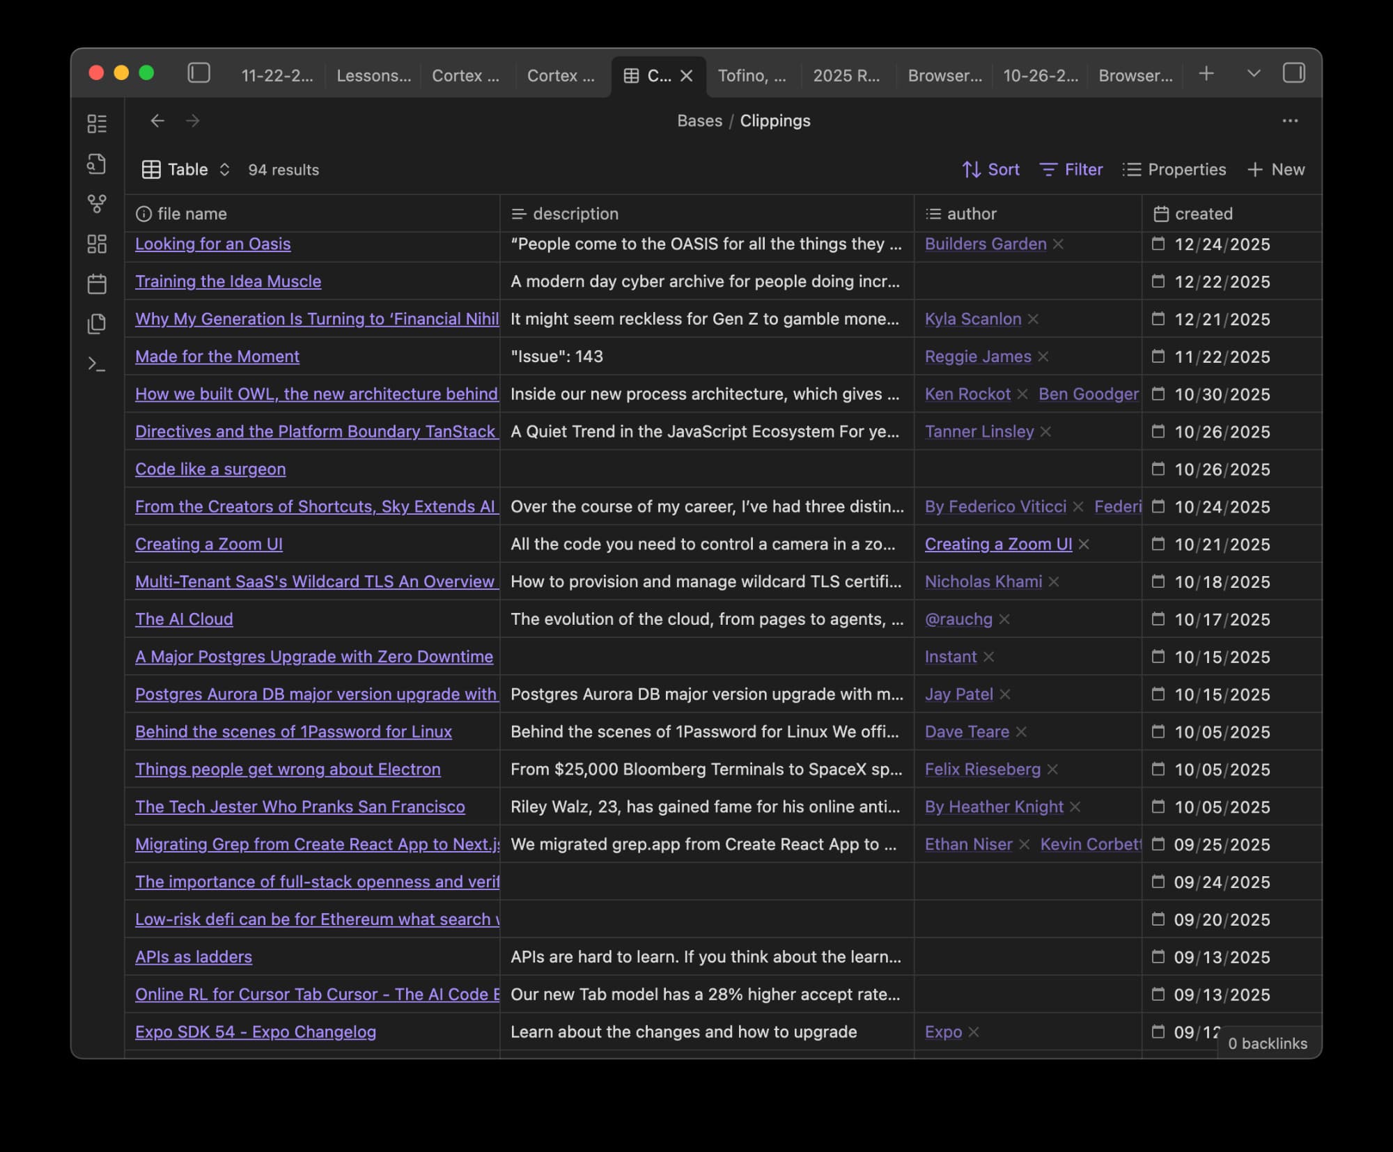1393x1152 pixels.
Task: Open the Filter options
Action: (x=1071, y=169)
